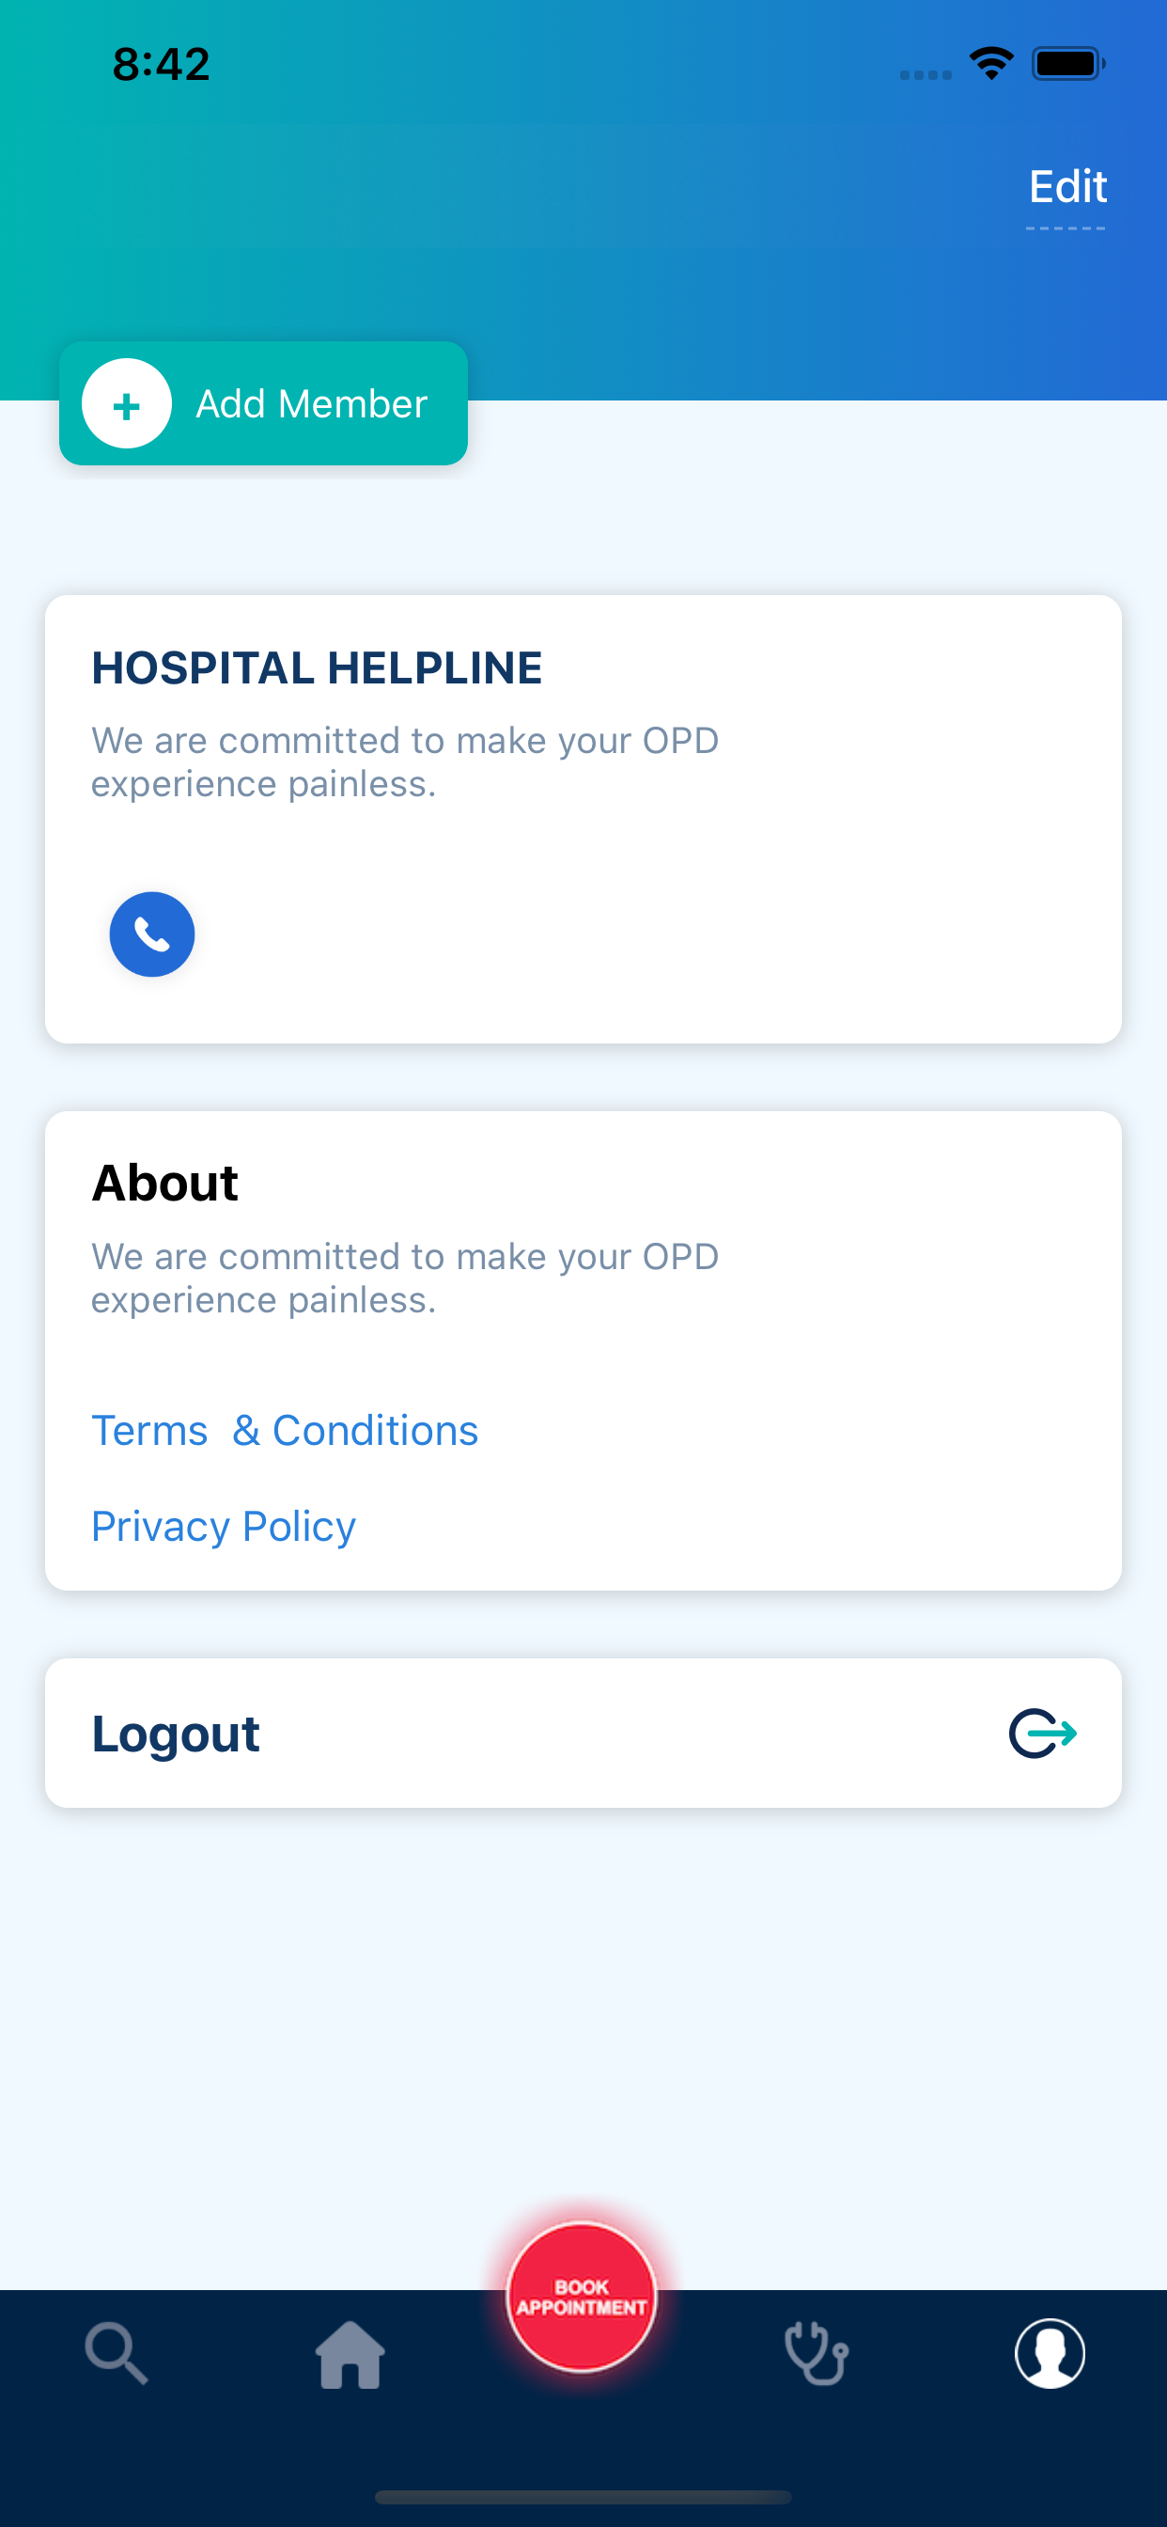Open the Privacy Policy link
The image size is (1167, 2527).
(224, 1527)
